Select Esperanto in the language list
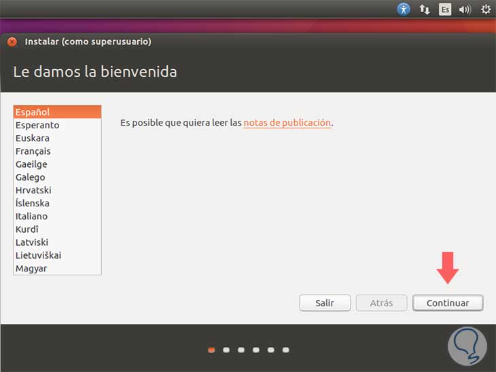Image resolution: width=496 pixels, height=372 pixels. [x=57, y=125]
